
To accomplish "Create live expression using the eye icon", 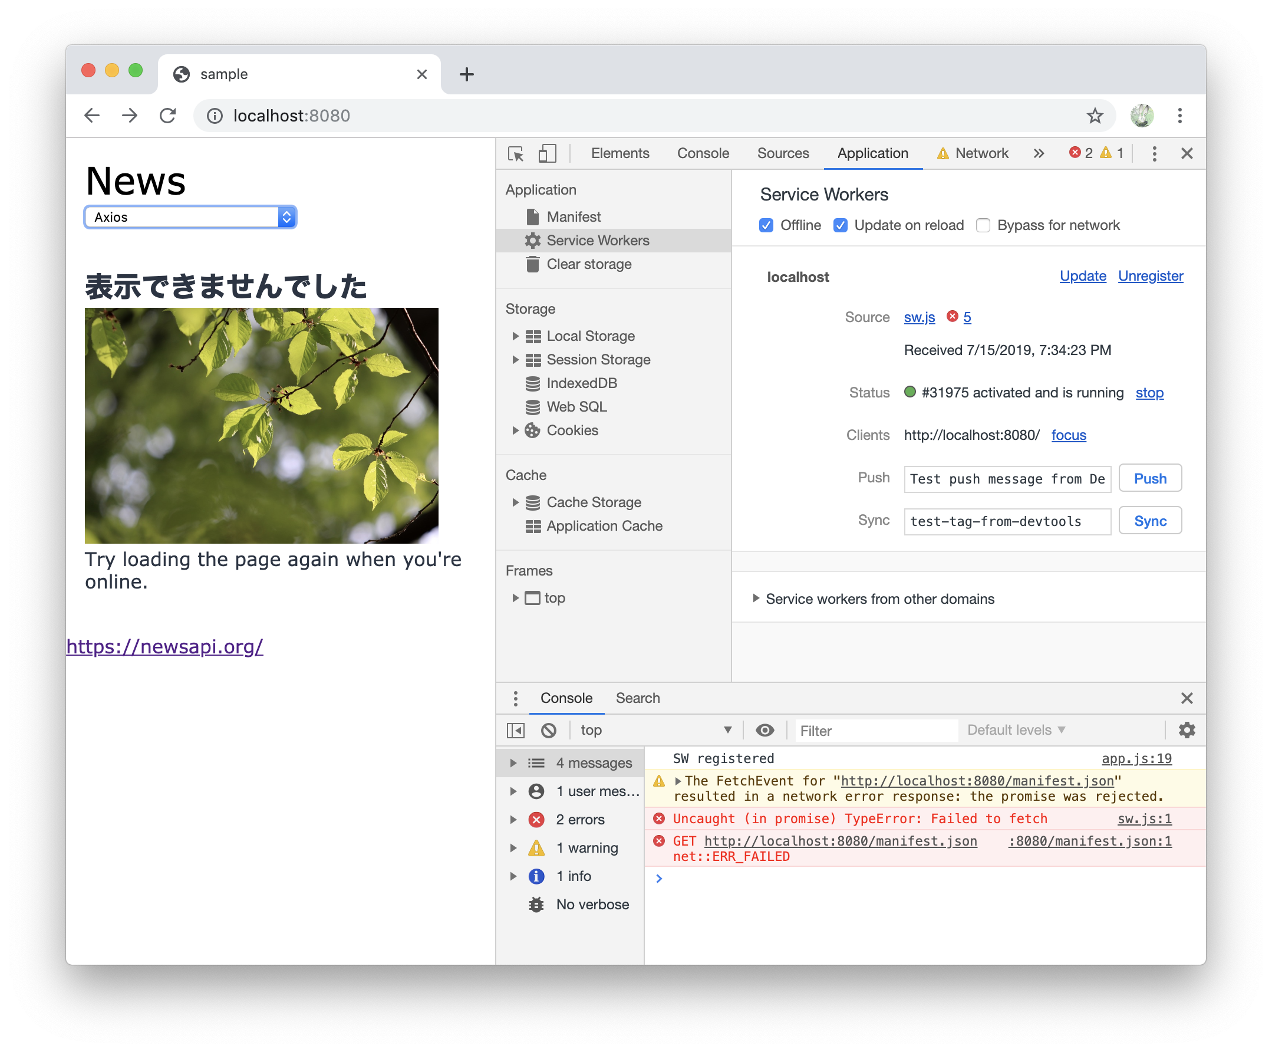I will pos(765,729).
